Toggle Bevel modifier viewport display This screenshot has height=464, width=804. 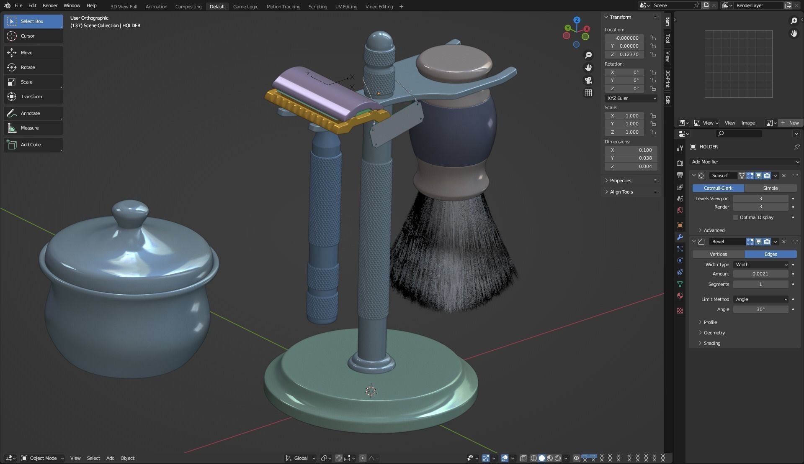pyautogui.click(x=758, y=242)
